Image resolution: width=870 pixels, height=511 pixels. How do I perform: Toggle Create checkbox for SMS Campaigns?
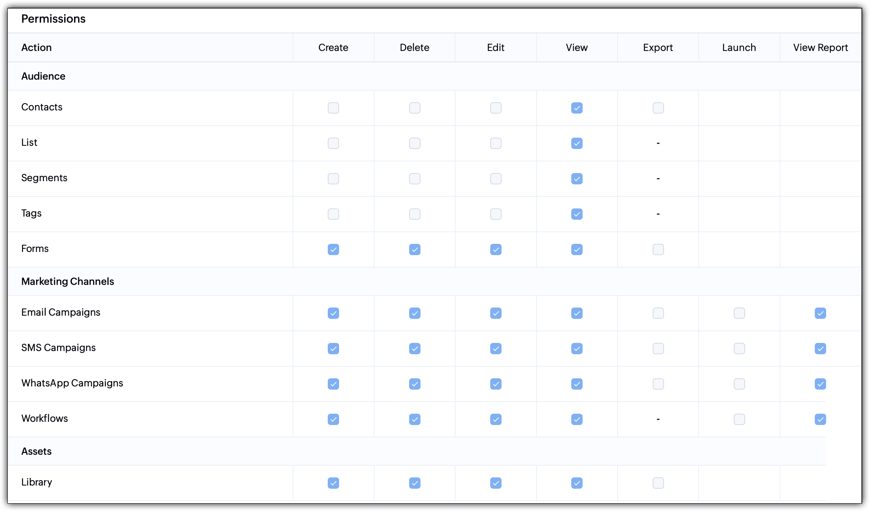pos(333,349)
